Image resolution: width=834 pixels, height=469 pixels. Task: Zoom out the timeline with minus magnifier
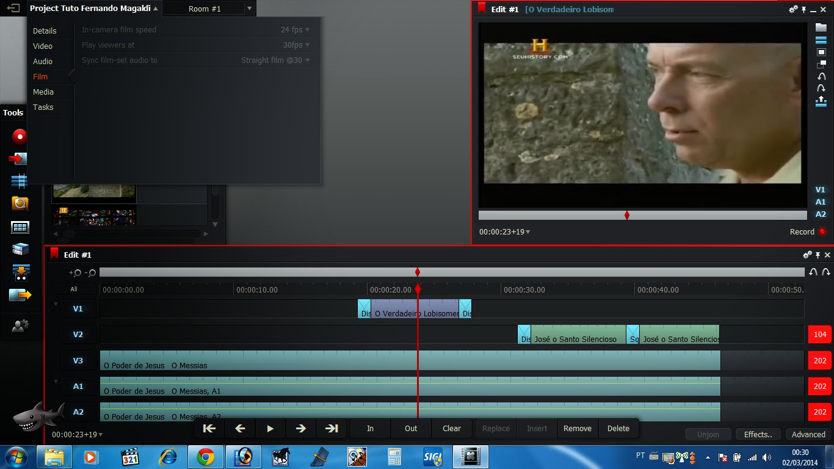90,273
